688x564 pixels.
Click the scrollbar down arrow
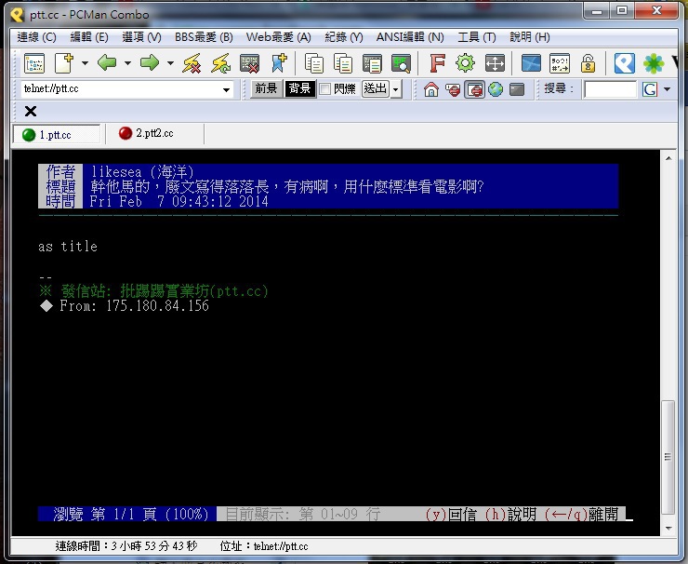pyautogui.click(x=668, y=528)
